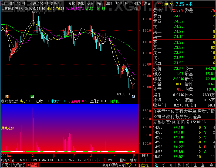Open 关联报价 related quotes tab
Image resolution: width=216 pixels, height=168 pixels.
(19, 165)
